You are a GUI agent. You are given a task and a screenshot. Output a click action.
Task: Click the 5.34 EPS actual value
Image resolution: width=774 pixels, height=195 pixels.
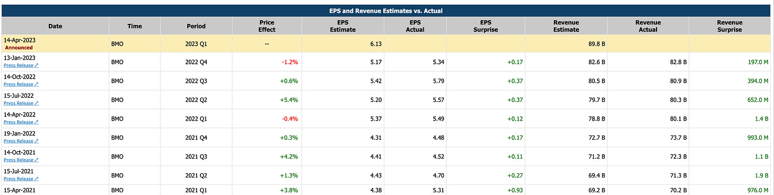[438, 62]
